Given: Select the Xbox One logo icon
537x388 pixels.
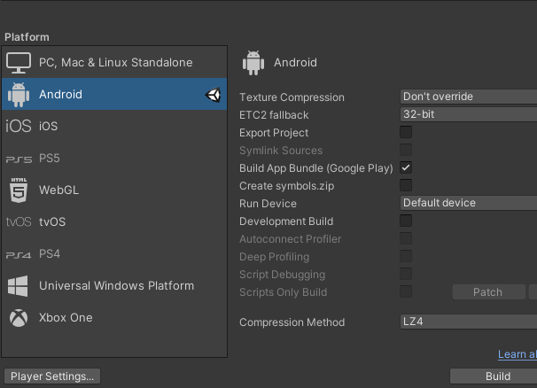Looking at the screenshot, I should (19, 318).
